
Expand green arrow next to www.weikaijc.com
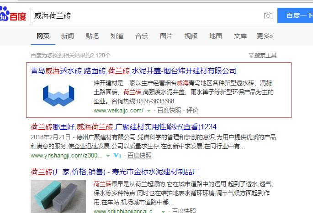point(149,111)
